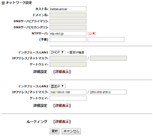Screen dimensions: 153x136
Task: Focus the ホスト名 field containing netdevancer
Action: tap(68, 9)
